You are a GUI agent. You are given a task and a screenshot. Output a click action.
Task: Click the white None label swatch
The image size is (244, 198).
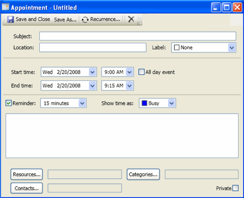coord(177,48)
